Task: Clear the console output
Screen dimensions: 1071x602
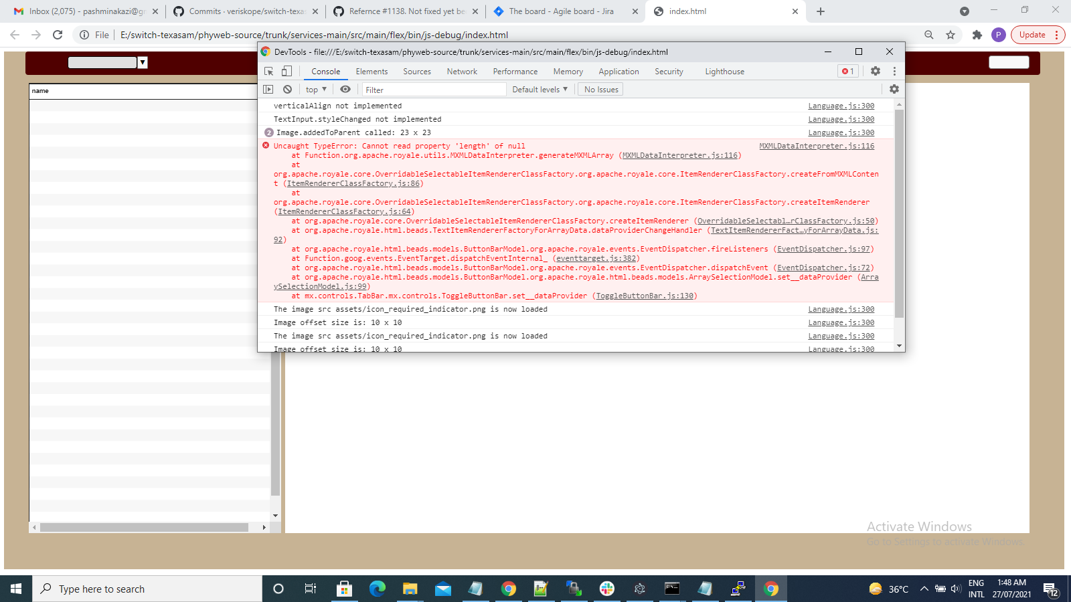Action: click(287, 88)
